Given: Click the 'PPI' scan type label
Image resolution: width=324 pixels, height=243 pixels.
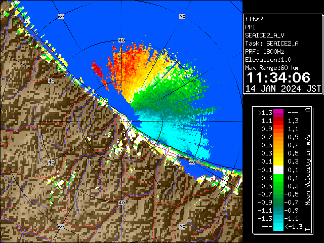Looking at the screenshot, I should coord(250,27).
